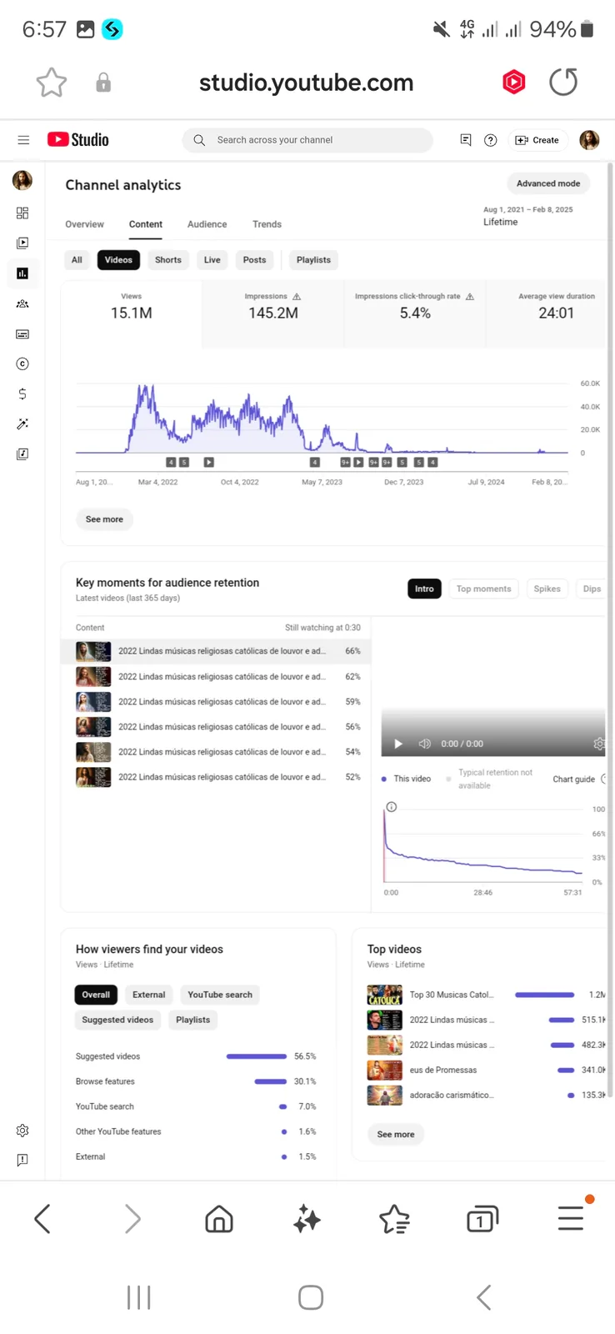615x1334 pixels.
Task: Reload the page with browser refresh icon
Action: pos(563,82)
